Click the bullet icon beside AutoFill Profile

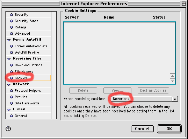pos(12,53)
